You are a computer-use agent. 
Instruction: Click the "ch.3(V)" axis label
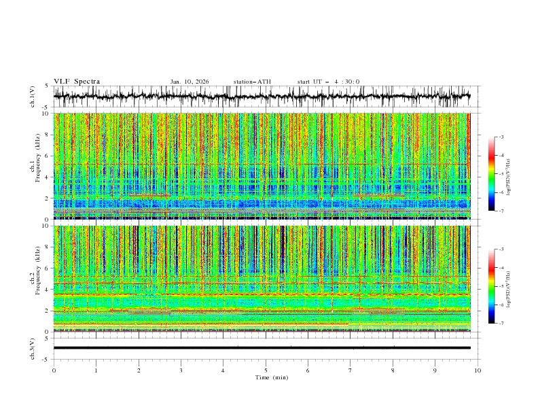click(33, 349)
